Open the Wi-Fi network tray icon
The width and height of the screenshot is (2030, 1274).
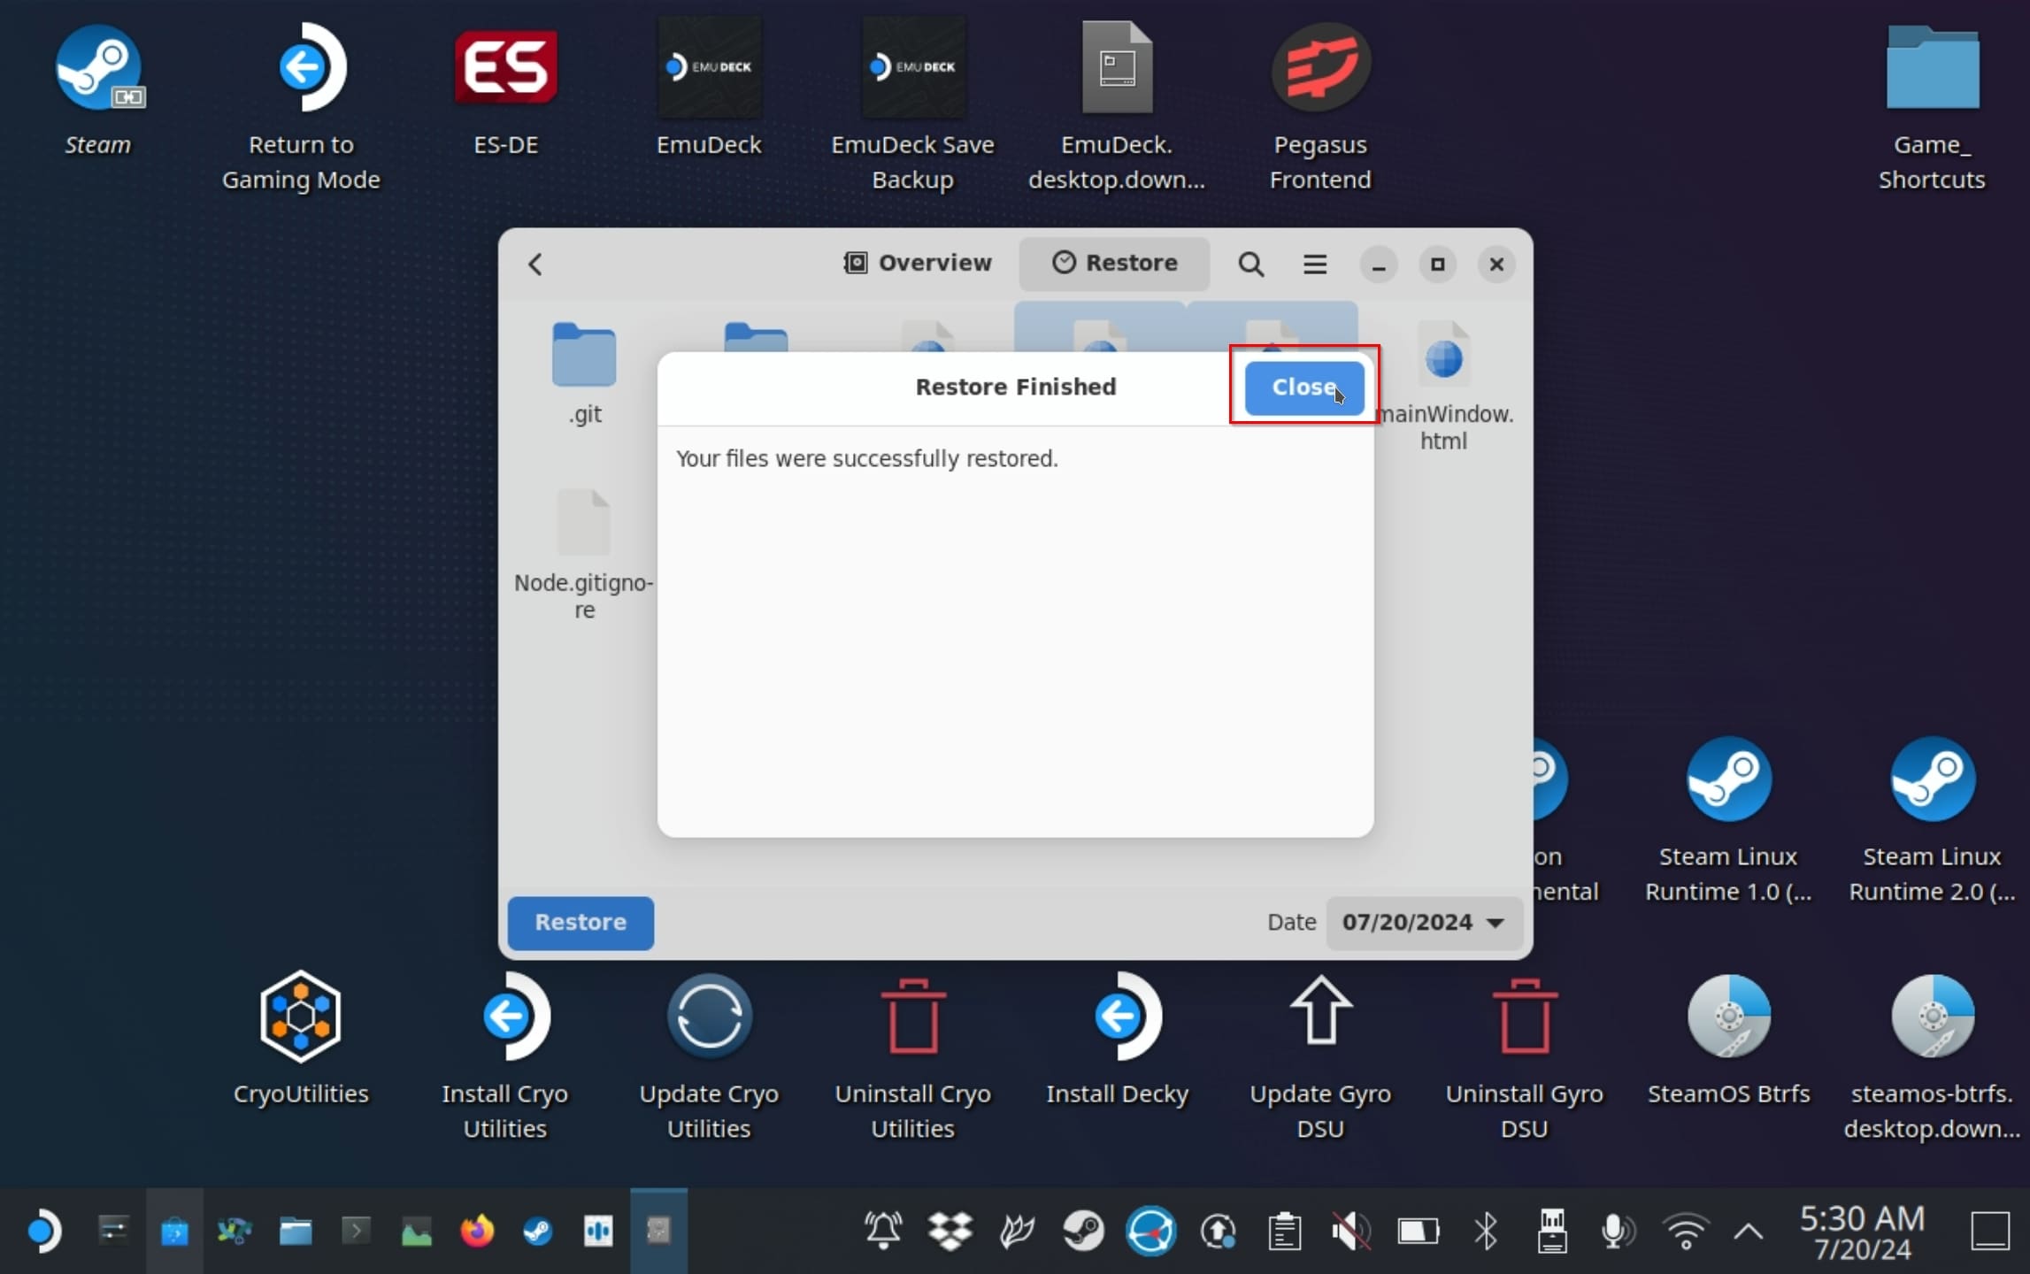click(1685, 1231)
